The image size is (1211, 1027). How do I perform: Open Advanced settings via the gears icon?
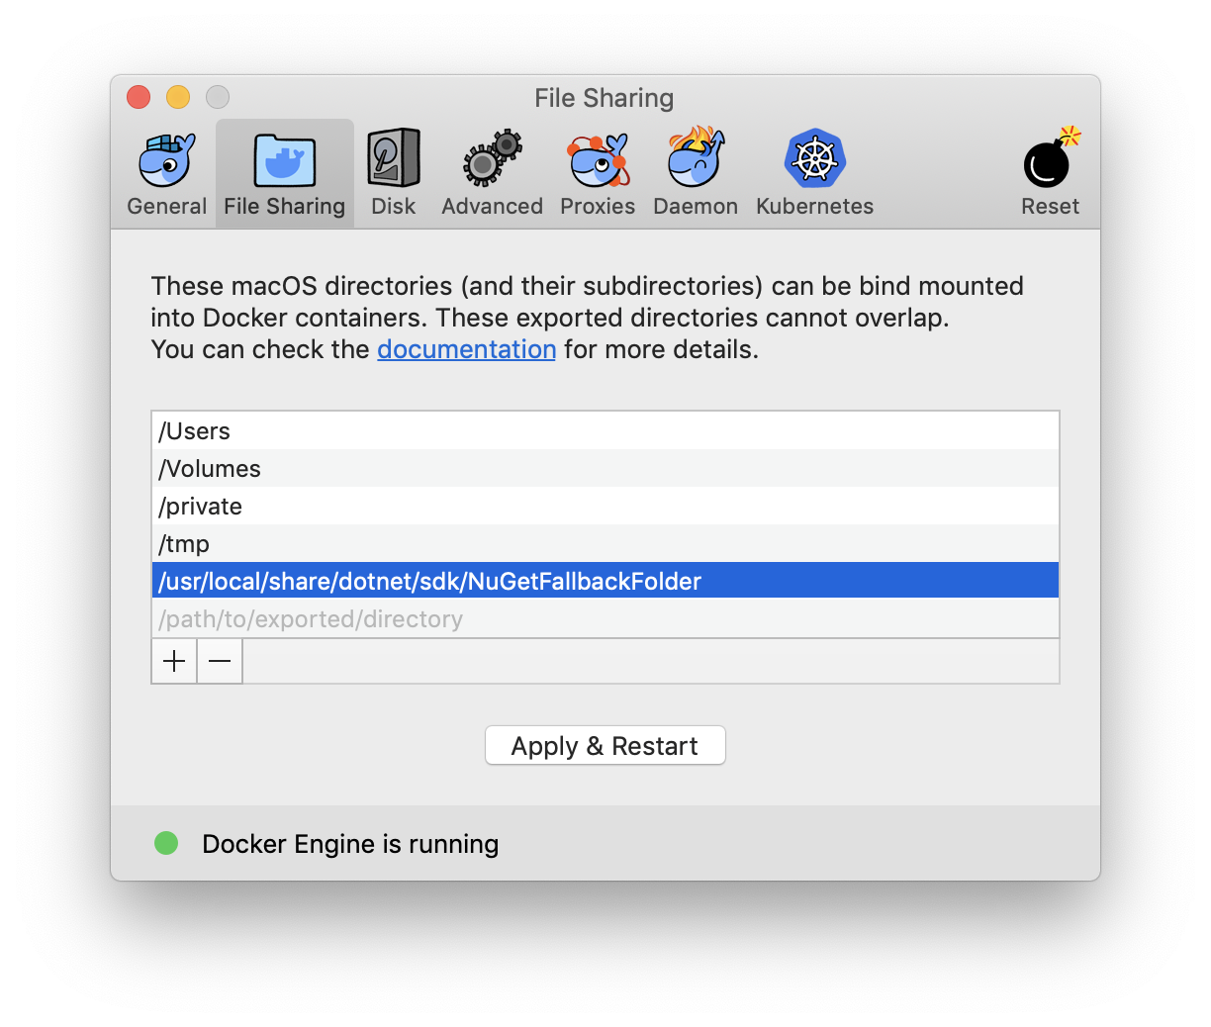492,158
